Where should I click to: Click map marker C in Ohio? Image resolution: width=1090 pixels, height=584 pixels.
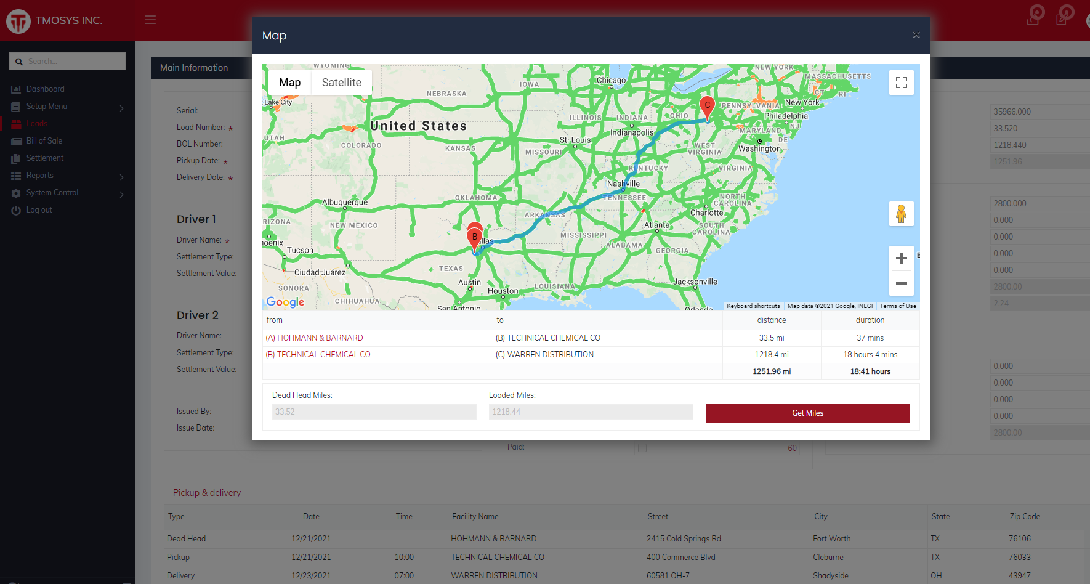(708, 108)
